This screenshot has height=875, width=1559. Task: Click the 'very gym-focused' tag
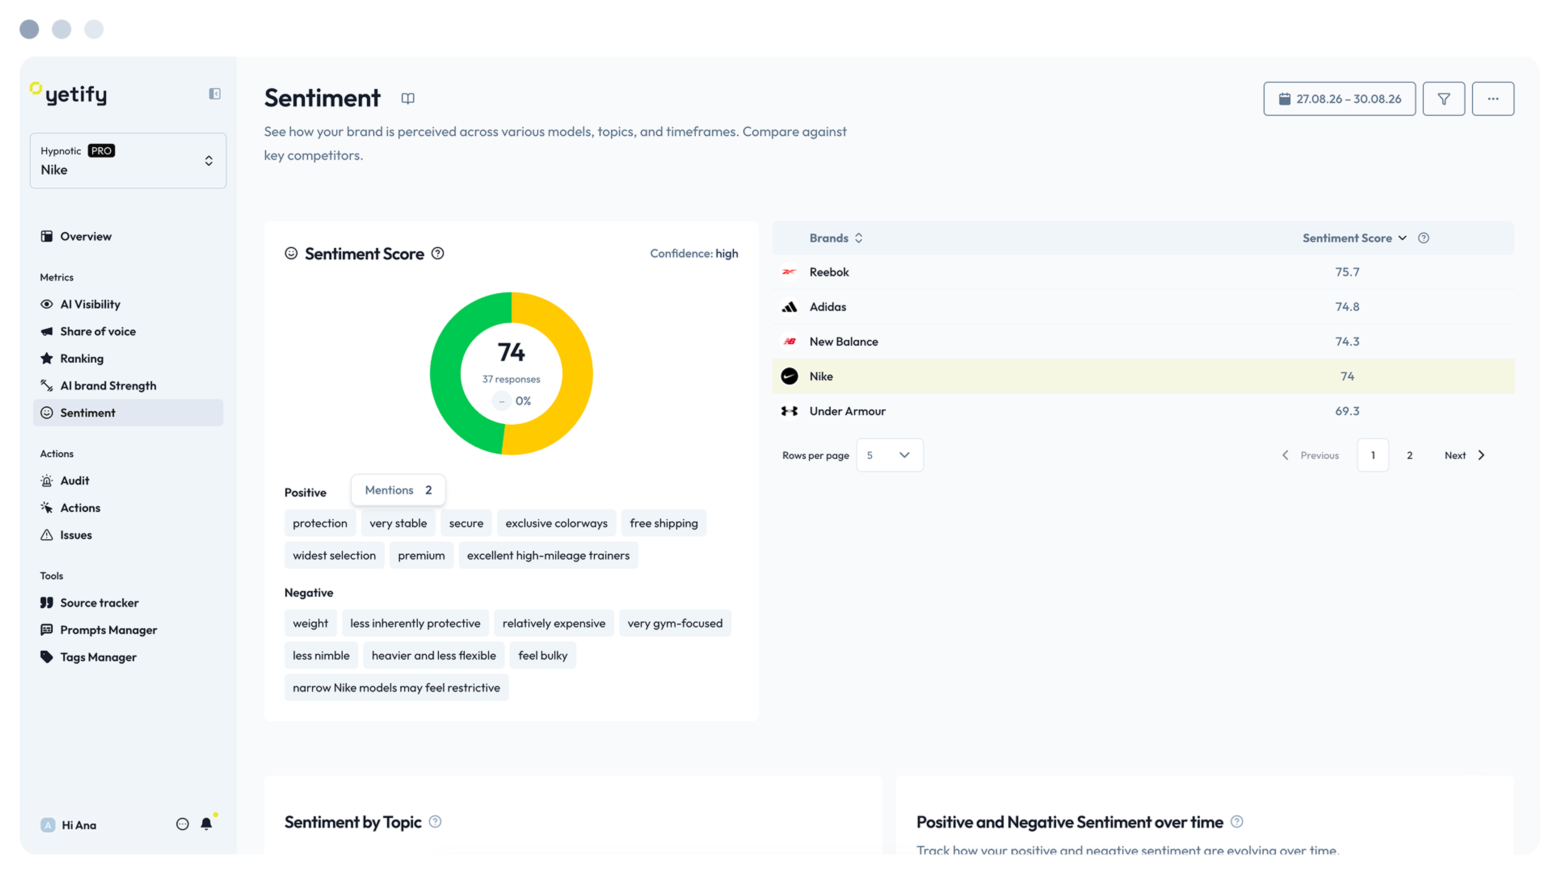(x=675, y=623)
